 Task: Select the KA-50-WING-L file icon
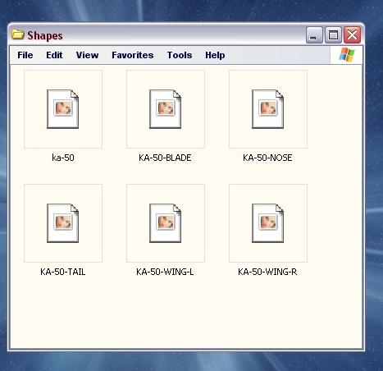coord(165,223)
